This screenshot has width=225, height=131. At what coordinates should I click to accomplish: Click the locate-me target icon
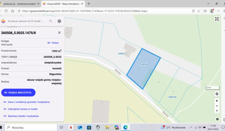click(217, 94)
